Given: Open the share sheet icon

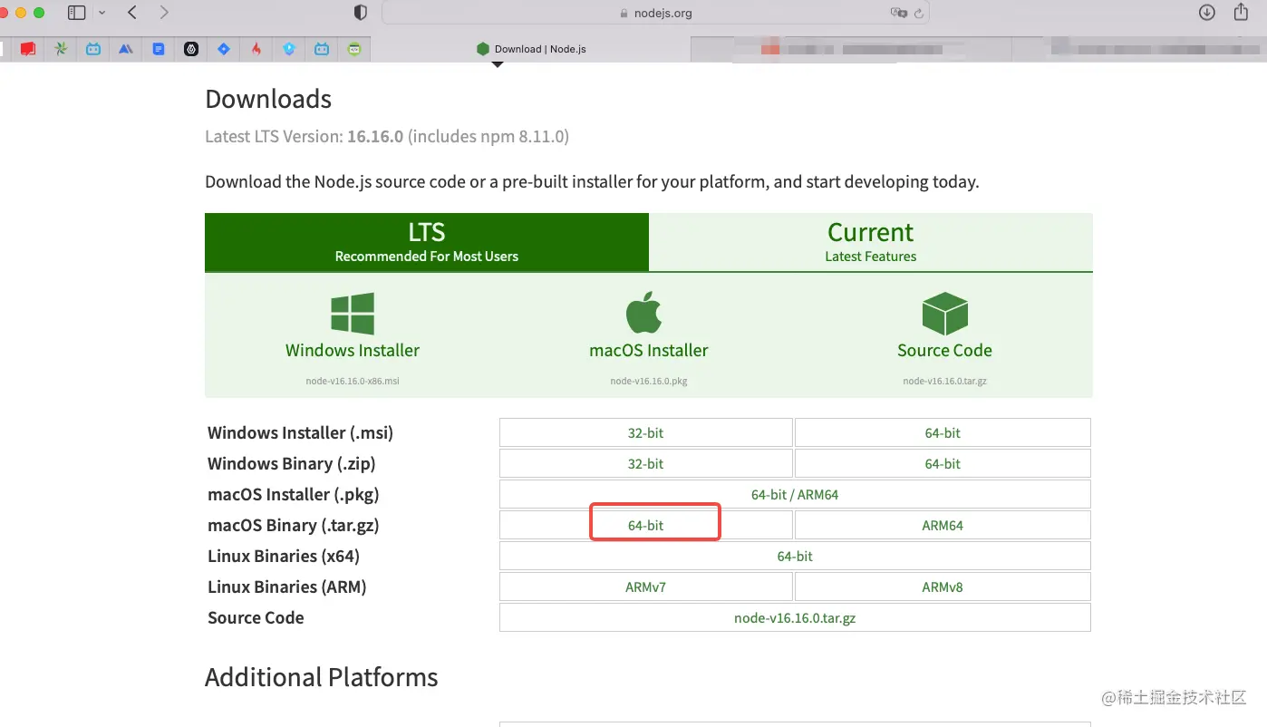Looking at the screenshot, I should pyautogui.click(x=1242, y=12).
